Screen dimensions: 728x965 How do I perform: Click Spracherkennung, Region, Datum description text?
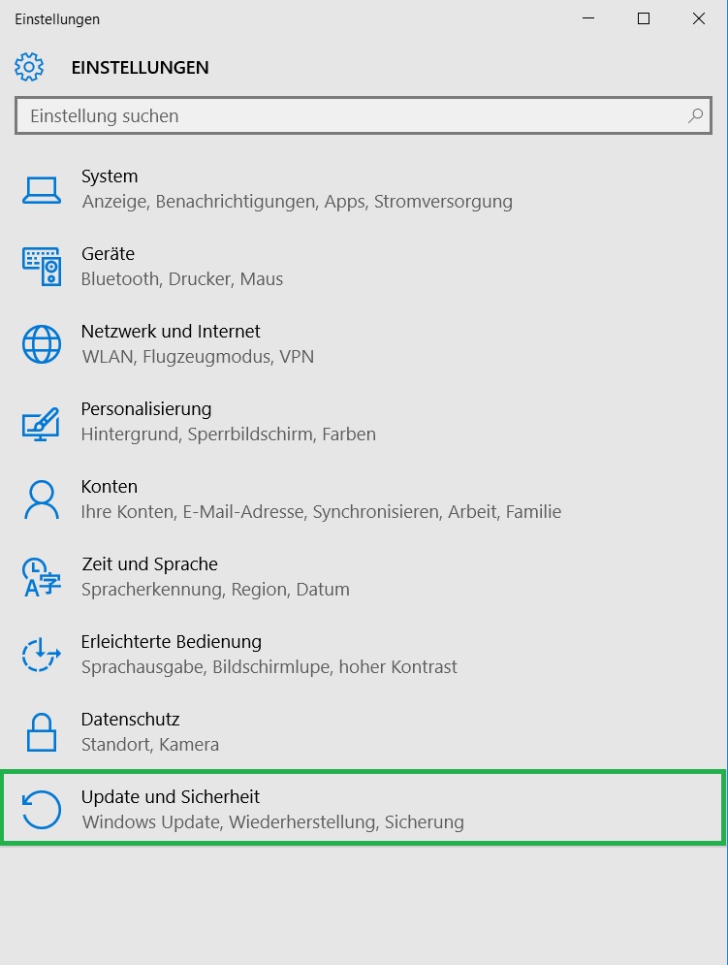pyautogui.click(x=215, y=590)
